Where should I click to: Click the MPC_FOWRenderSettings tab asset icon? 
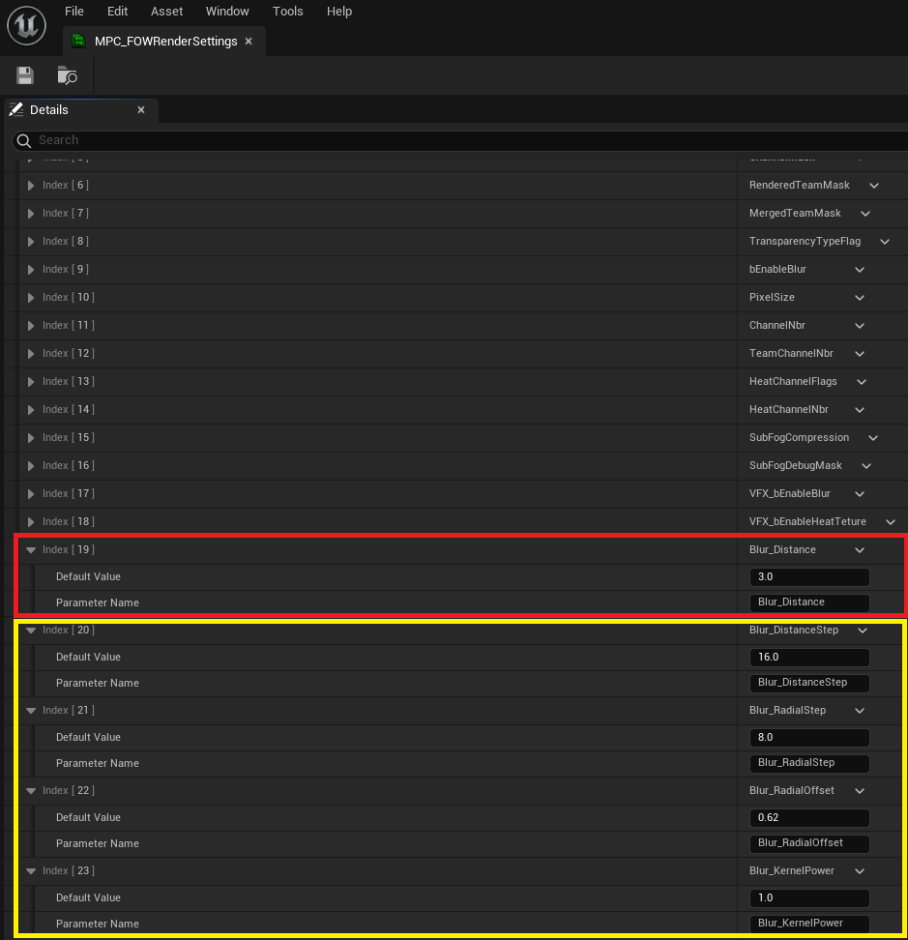[78, 41]
